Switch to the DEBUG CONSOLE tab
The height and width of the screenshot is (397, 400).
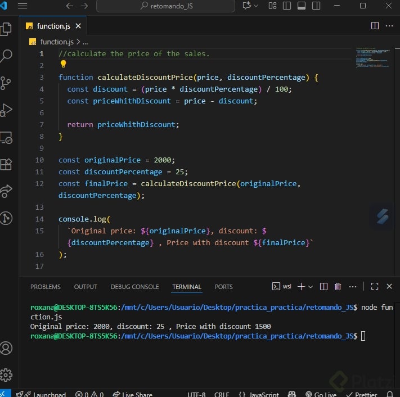pyautogui.click(x=134, y=287)
